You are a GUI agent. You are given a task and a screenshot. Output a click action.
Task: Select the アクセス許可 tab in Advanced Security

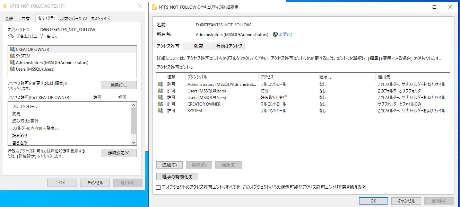point(168,46)
